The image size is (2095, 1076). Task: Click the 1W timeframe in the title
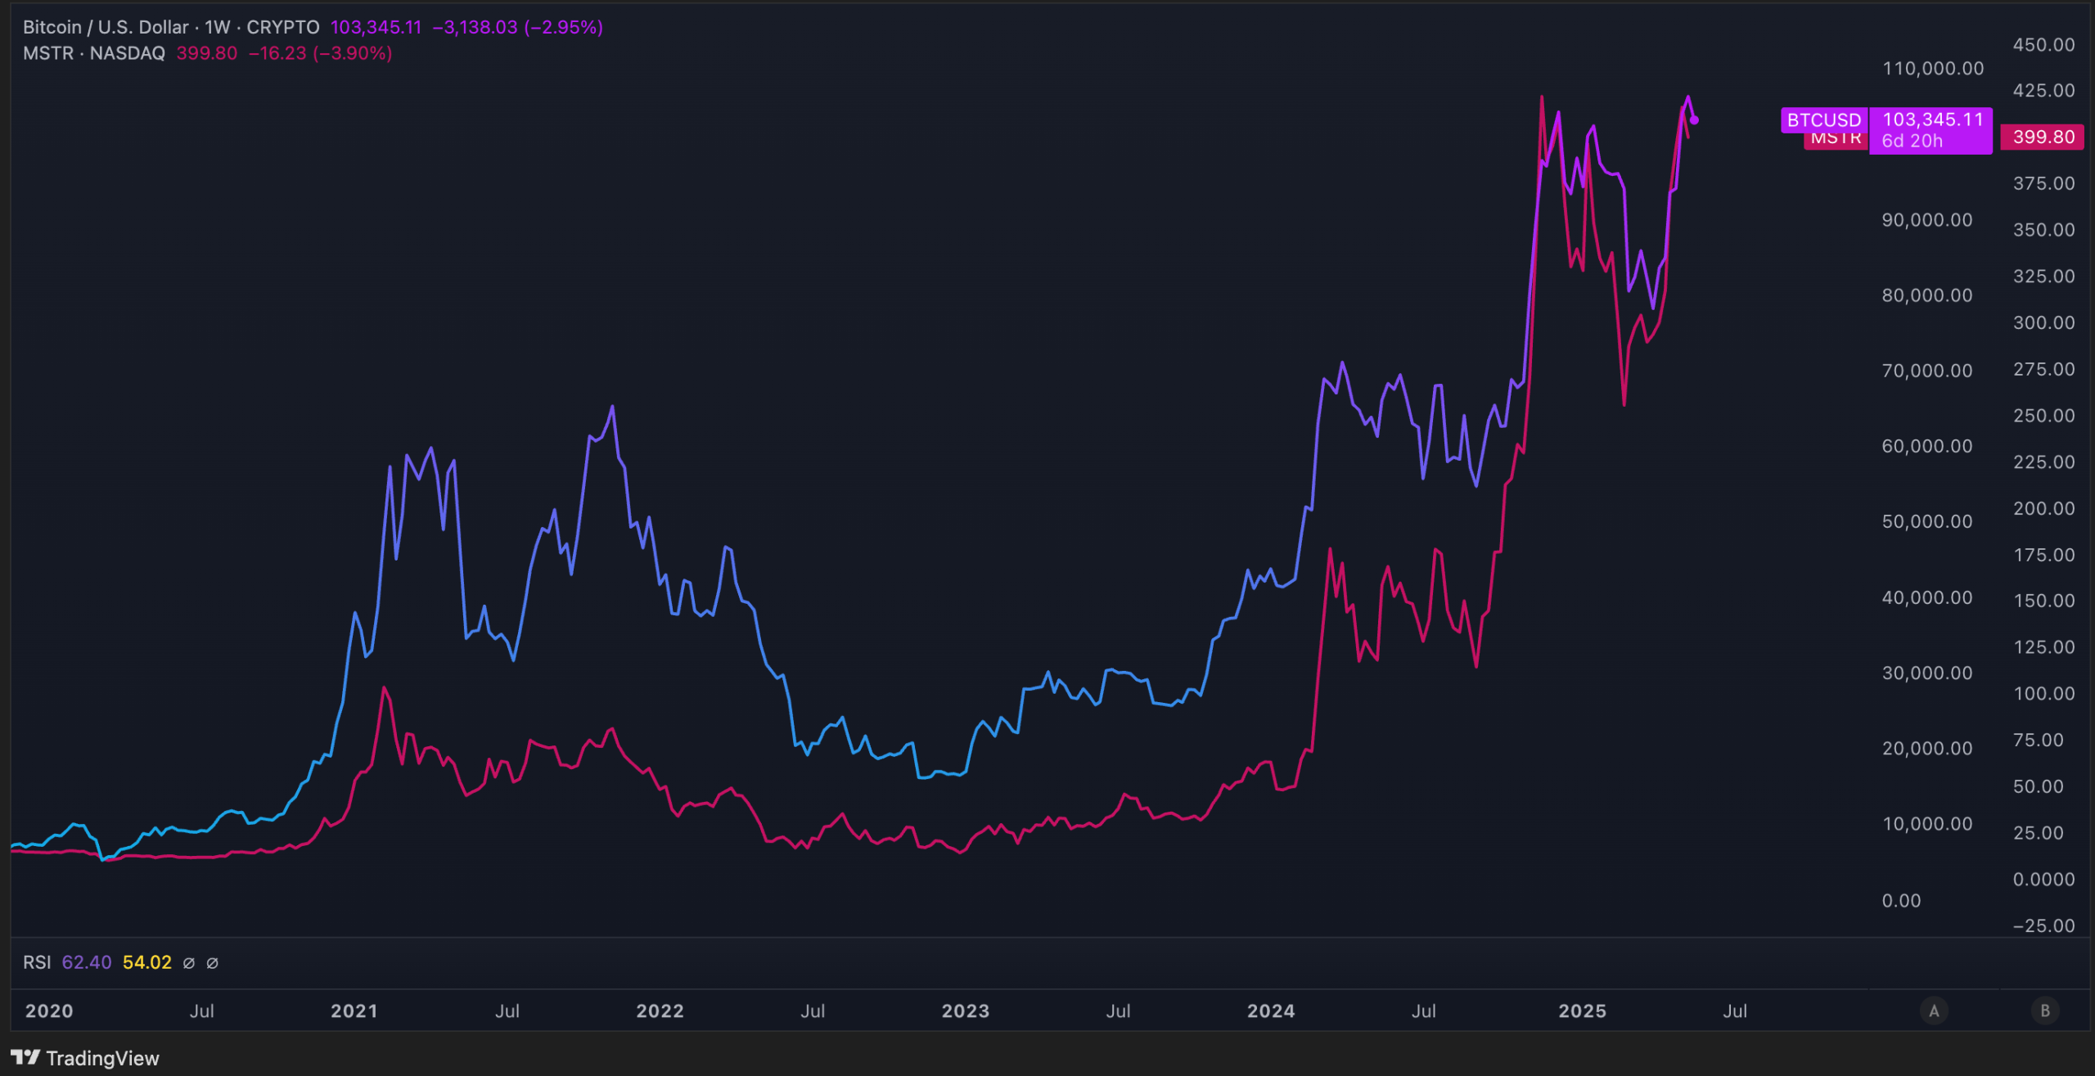[217, 27]
